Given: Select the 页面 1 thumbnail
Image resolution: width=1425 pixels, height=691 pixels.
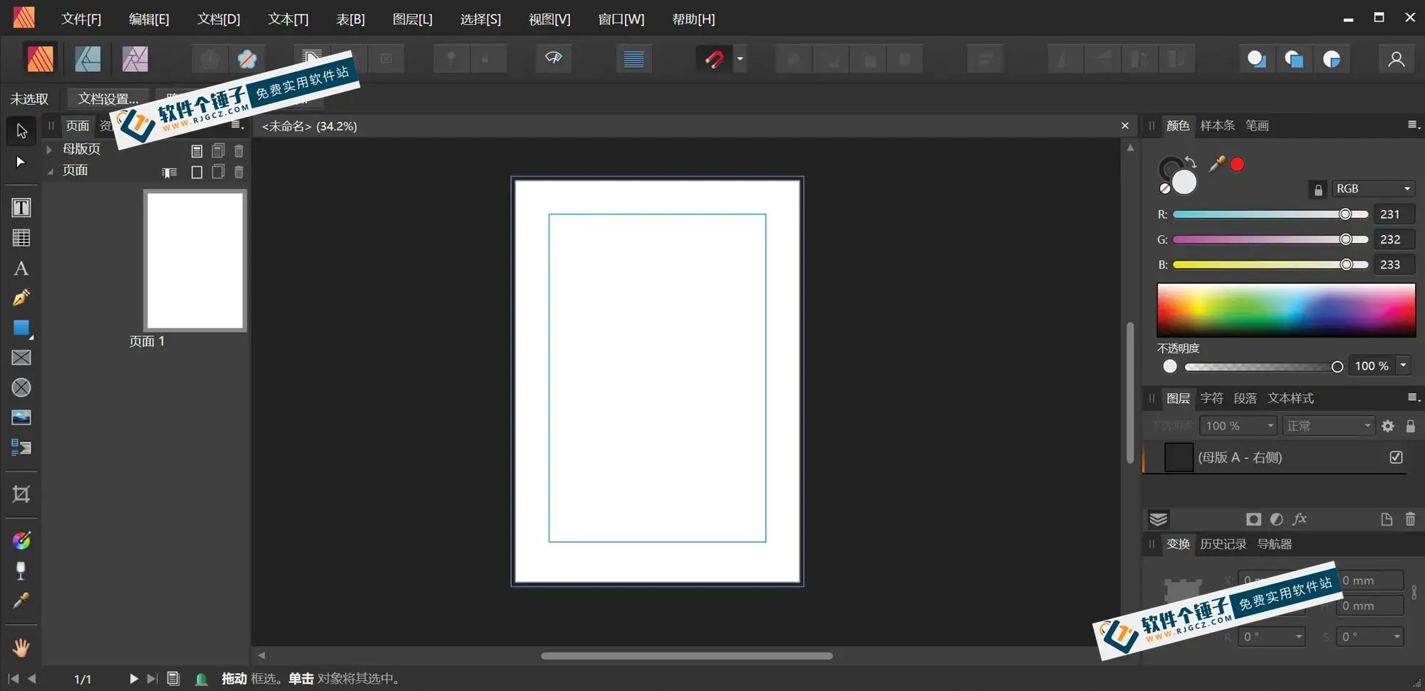Looking at the screenshot, I should pos(195,260).
